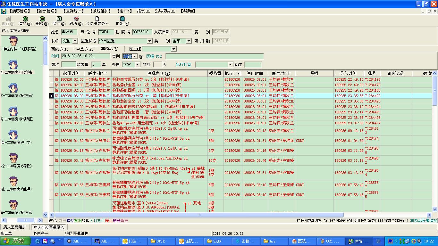Exit via the 退出 toolbar icon
This screenshot has height=246, width=438.
pyautogui.click(x=122, y=19)
